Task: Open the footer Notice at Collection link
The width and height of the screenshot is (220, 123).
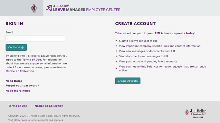Action: [49, 106]
